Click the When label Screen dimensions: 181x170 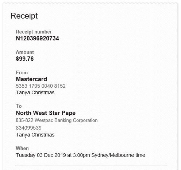tap(22, 148)
